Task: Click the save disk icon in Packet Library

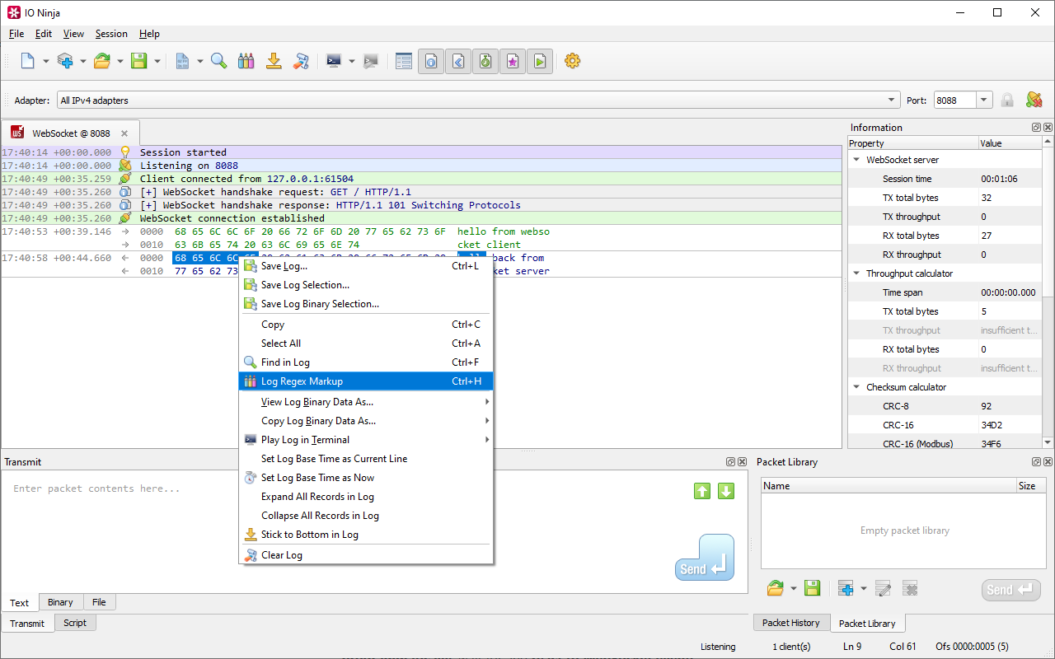Action: tap(812, 588)
